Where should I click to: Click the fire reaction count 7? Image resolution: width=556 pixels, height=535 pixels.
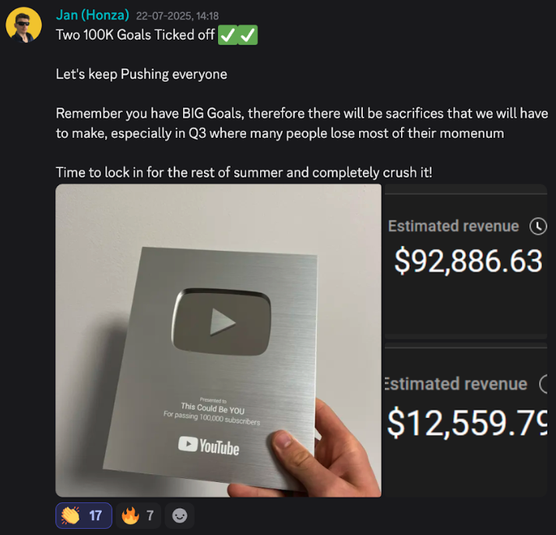click(150, 516)
